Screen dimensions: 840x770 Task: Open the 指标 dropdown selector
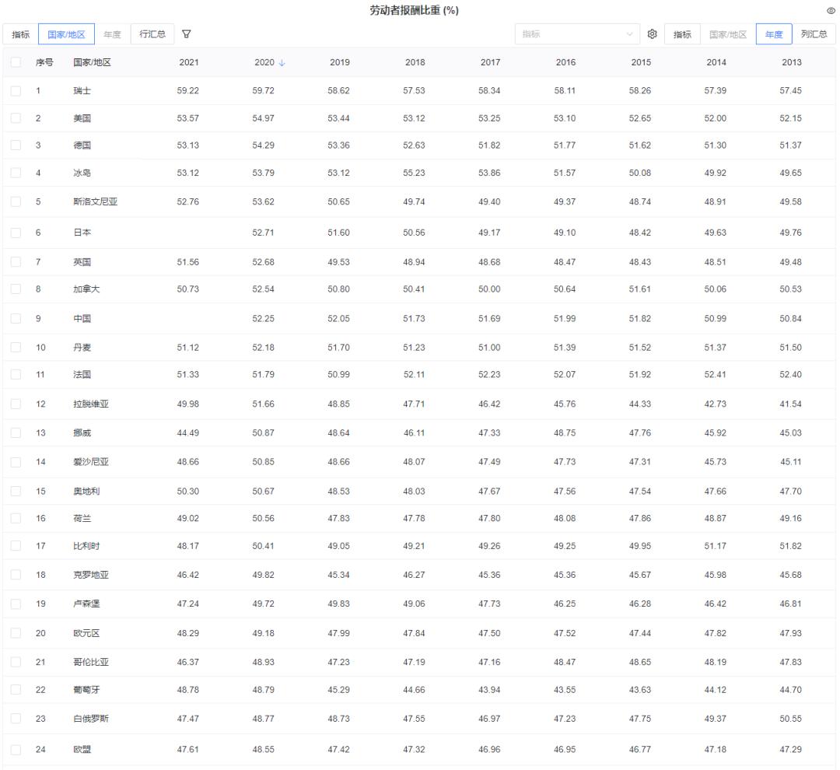tap(682, 34)
